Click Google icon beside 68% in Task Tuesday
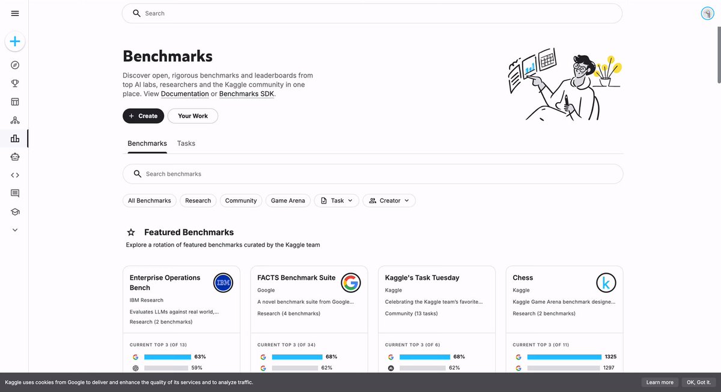721x392 pixels. pos(391,357)
